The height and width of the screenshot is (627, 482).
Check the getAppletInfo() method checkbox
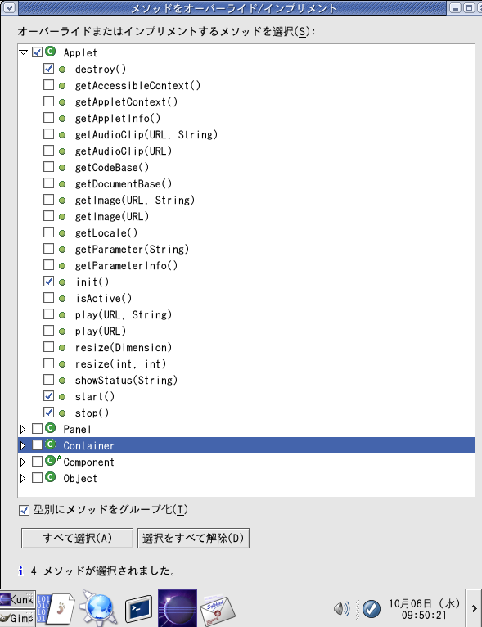click(x=48, y=118)
